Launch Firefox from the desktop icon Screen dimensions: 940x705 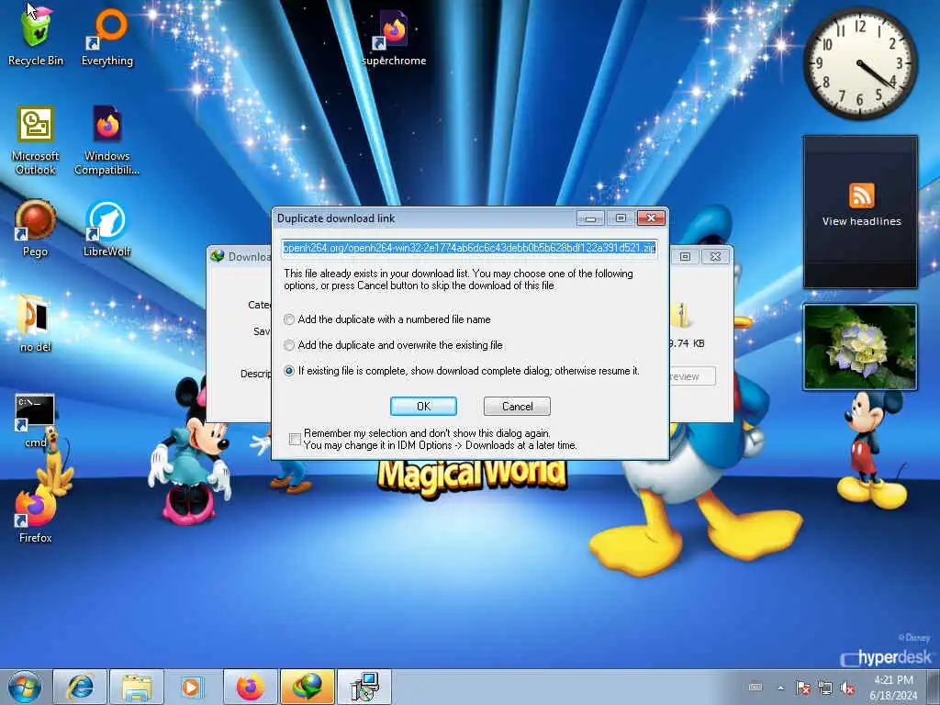click(36, 514)
